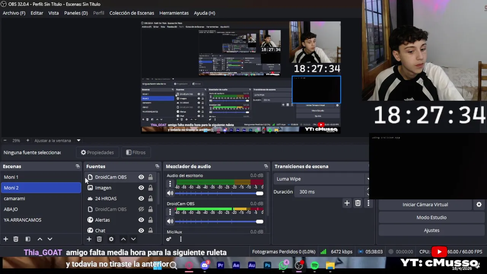
Task: Move the selected scene up in Escenas
Action: click(x=40, y=239)
